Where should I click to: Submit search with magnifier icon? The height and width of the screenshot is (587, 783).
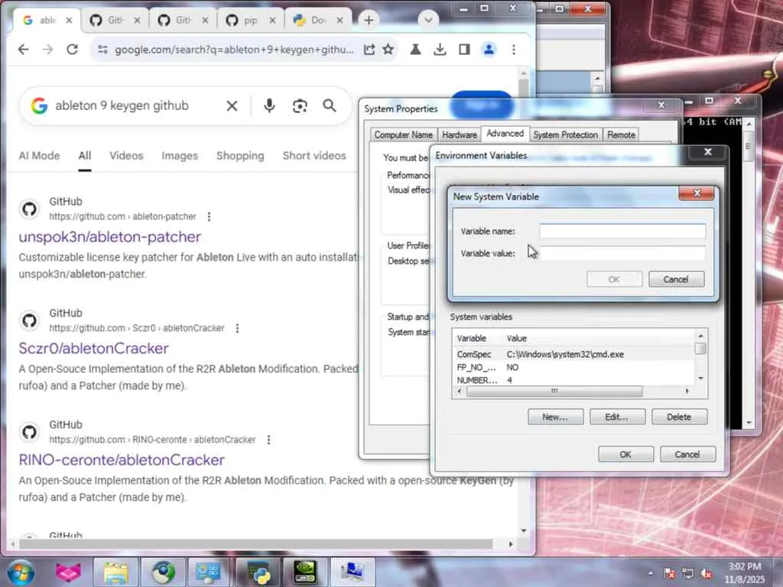[330, 105]
